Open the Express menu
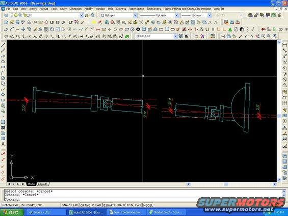 pos(121,9)
